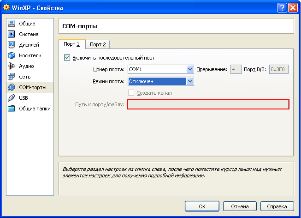Select COM-порты in the settings list

coord(30,87)
